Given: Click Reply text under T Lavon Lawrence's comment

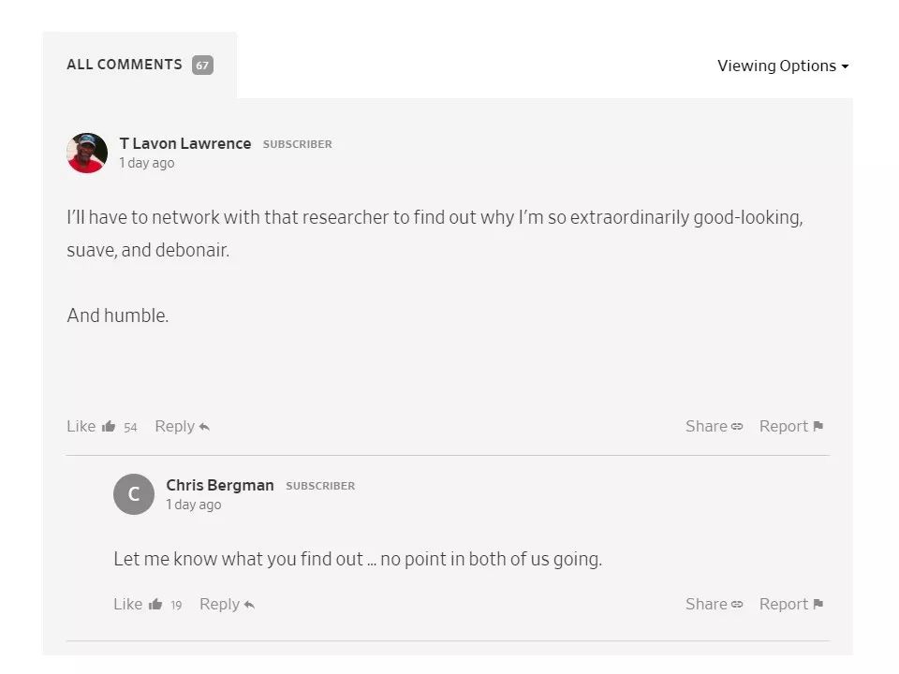Looking at the screenshot, I should point(174,427).
